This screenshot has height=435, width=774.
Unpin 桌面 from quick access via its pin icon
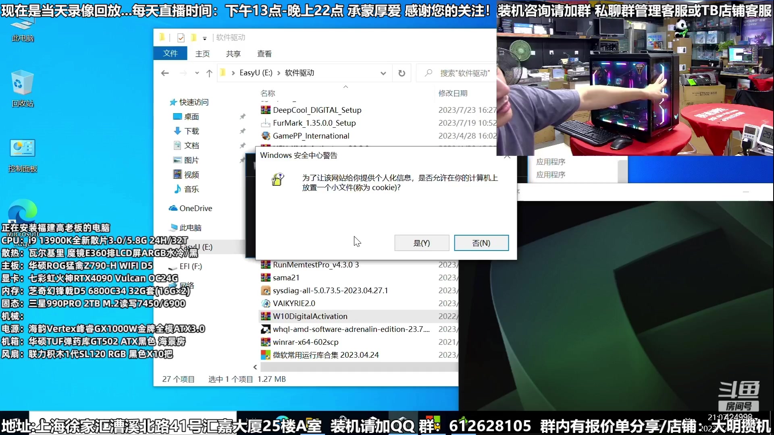243,116
